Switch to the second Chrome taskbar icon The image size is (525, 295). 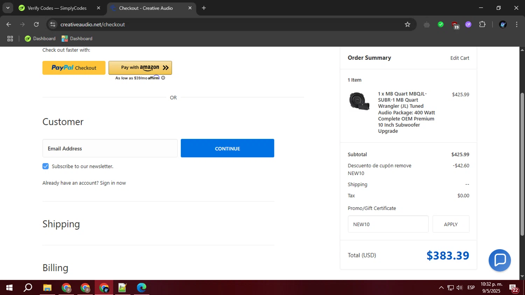click(x=85, y=288)
